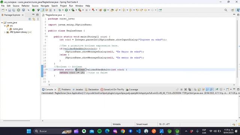Open the Navigate menu
Image resolution: width=240 pixels, height=135 pixels.
click(45, 6)
